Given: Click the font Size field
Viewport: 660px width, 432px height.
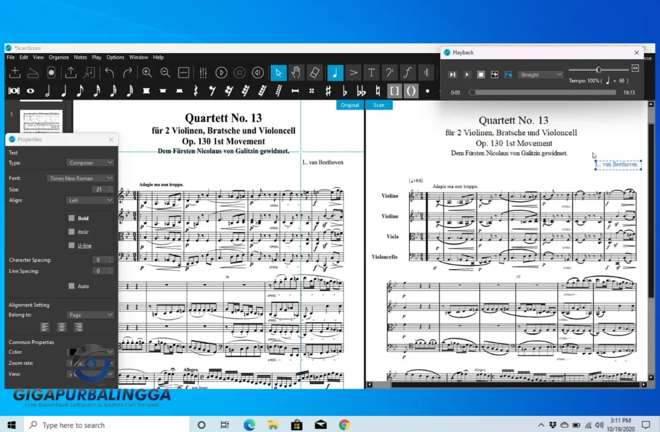Looking at the screenshot, I should [x=102, y=190].
